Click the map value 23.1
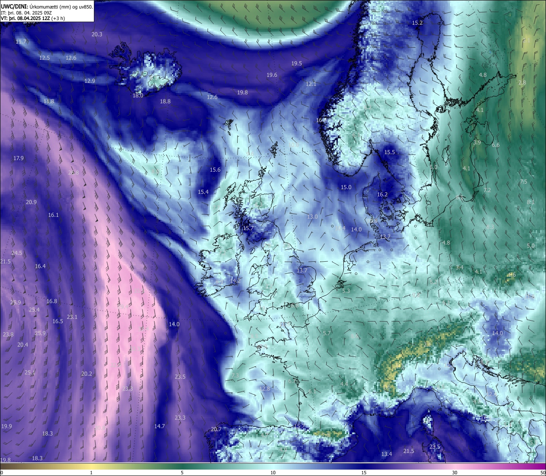This screenshot has width=546, height=476. 72,317
